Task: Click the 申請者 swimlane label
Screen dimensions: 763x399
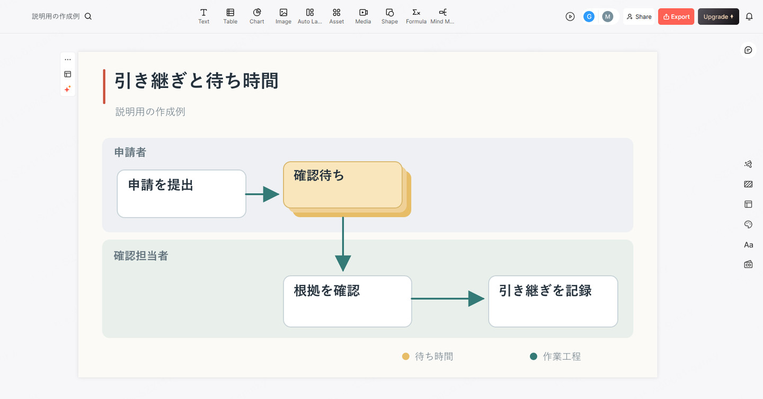Action: tap(130, 153)
